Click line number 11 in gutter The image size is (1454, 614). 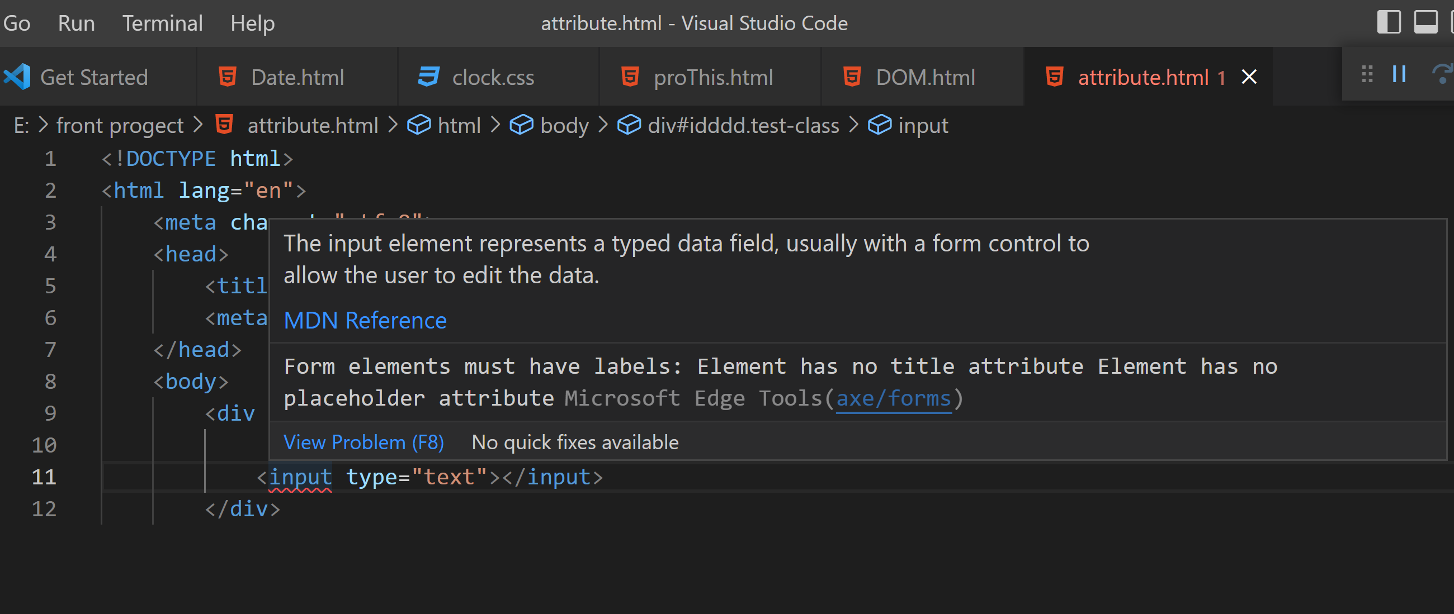[44, 477]
